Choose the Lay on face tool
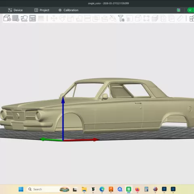The image size is (194, 194). [x=79, y=18]
